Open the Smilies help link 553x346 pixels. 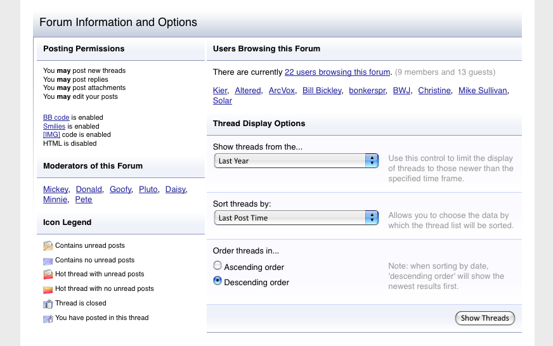coord(55,126)
